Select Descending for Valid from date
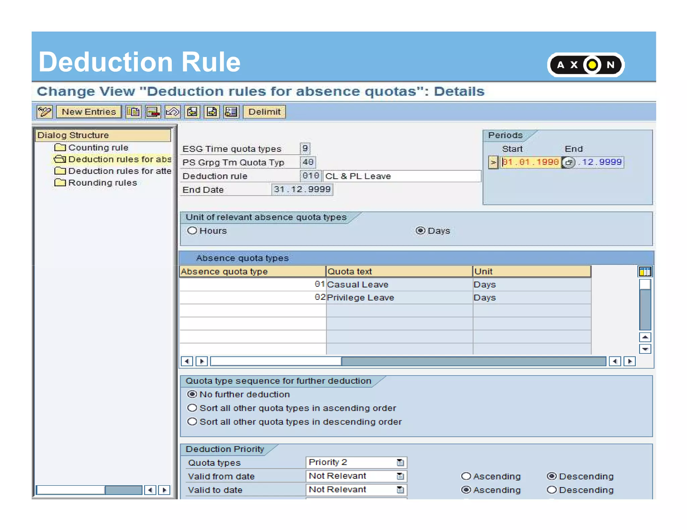 point(552,476)
